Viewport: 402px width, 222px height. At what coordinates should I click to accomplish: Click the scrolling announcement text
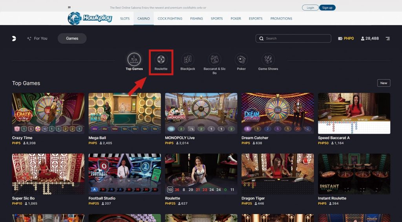[x=158, y=8]
